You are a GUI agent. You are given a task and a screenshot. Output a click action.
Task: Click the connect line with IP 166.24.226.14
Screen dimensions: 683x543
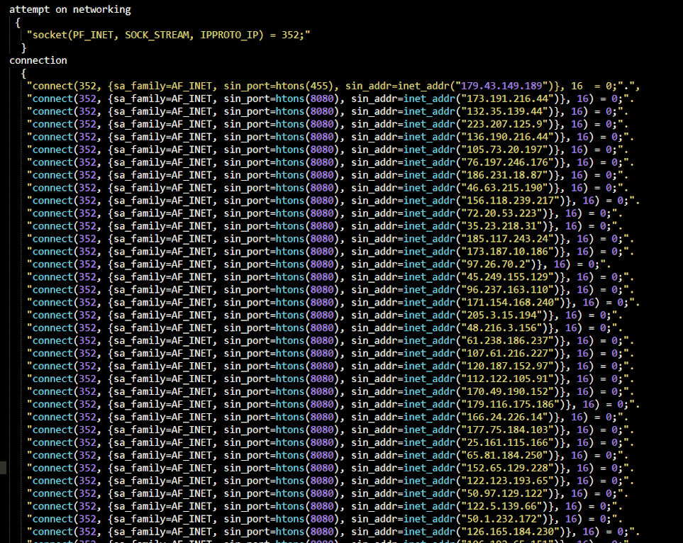(x=328, y=417)
